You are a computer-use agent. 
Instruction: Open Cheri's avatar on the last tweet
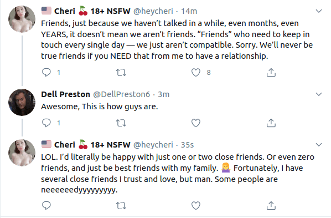click(x=22, y=153)
